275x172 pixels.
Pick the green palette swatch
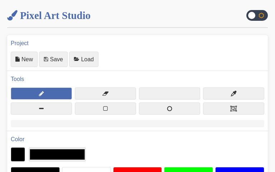(x=188, y=169)
